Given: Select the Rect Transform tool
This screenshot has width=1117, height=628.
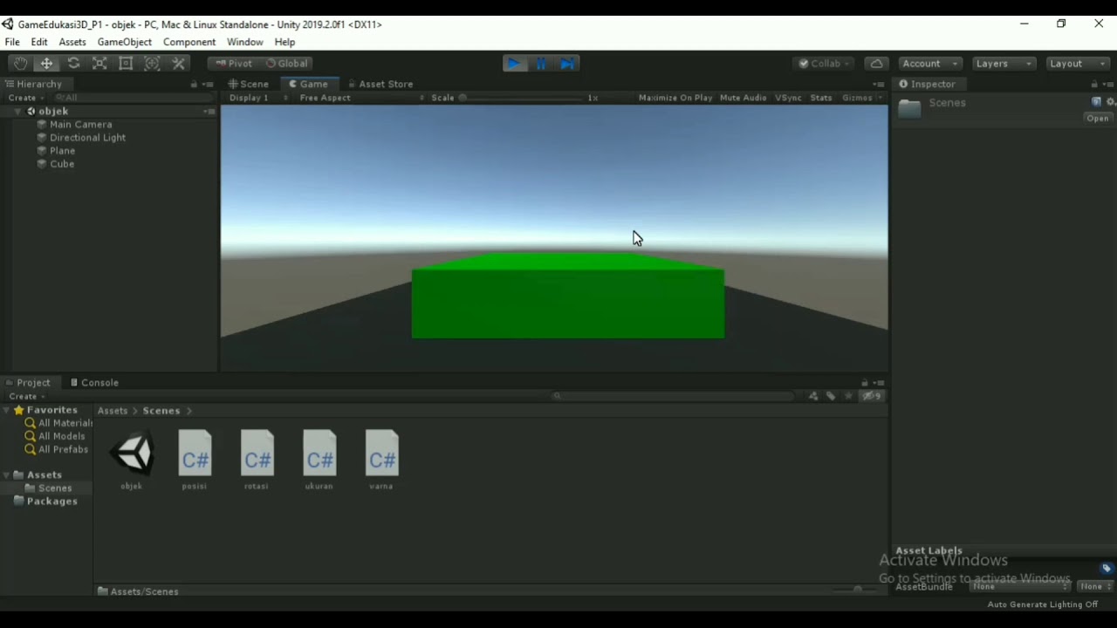Looking at the screenshot, I should pyautogui.click(x=126, y=64).
